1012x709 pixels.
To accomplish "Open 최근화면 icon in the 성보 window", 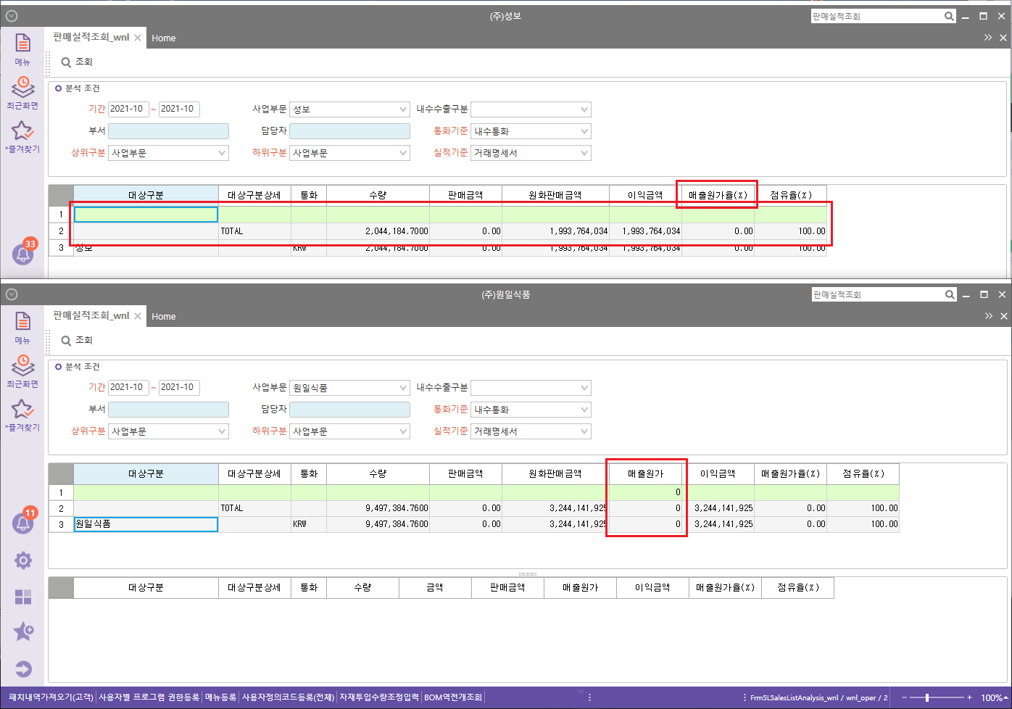I will 22,87.
